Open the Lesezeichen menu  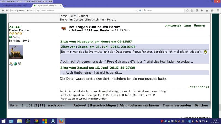click(x=36, y=1)
